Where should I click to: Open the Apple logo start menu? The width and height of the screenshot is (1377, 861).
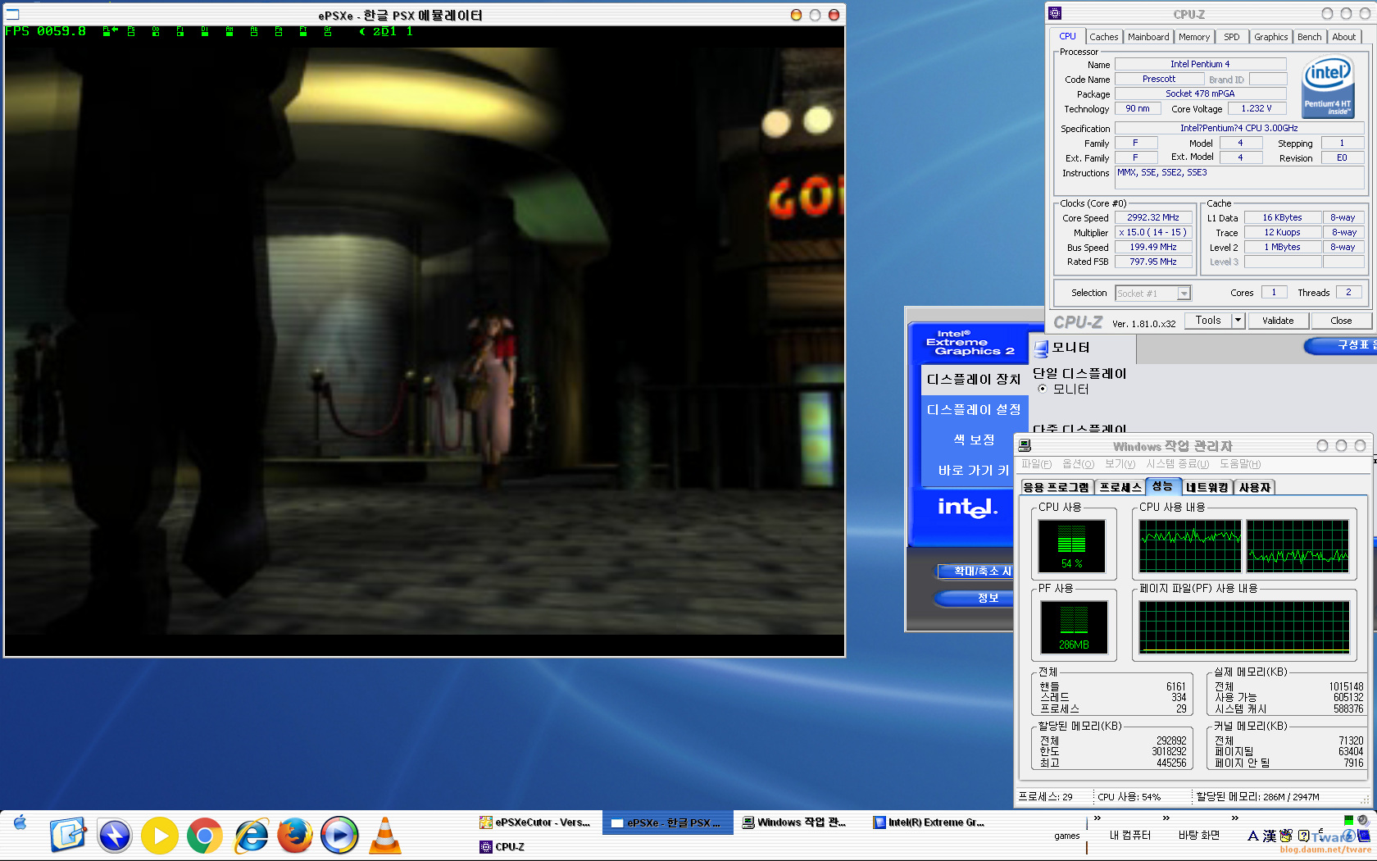tap(20, 822)
